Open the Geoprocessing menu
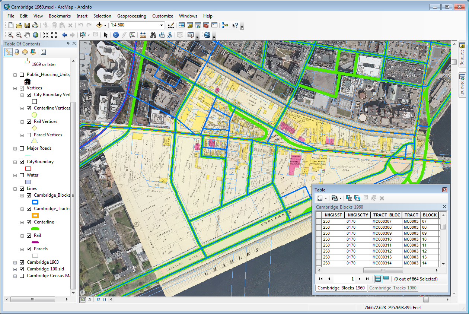Image resolution: width=469 pixels, height=314 pixels. [x=131, y=16]
